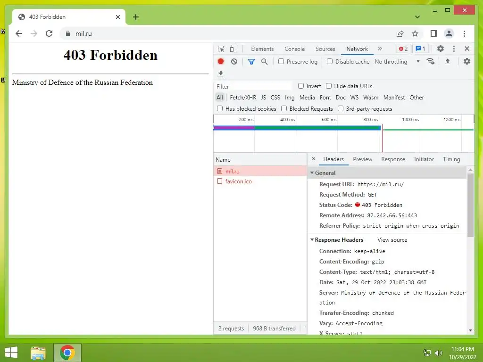This screenshot has height=362, width=483.
Task: Switch to the Sources panel
Action: pyautogui.click(x=325, y=49)
